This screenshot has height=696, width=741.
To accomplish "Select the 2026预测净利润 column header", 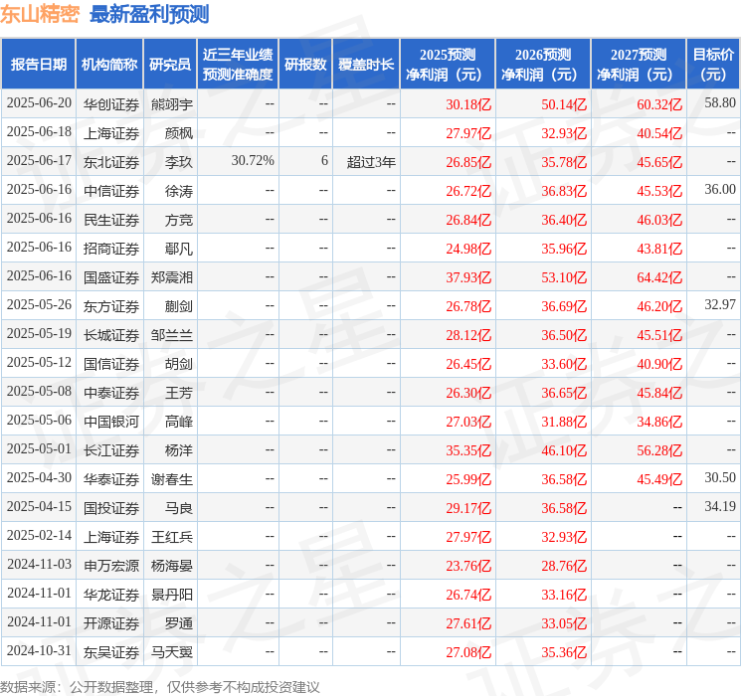I will coord(543,65).
